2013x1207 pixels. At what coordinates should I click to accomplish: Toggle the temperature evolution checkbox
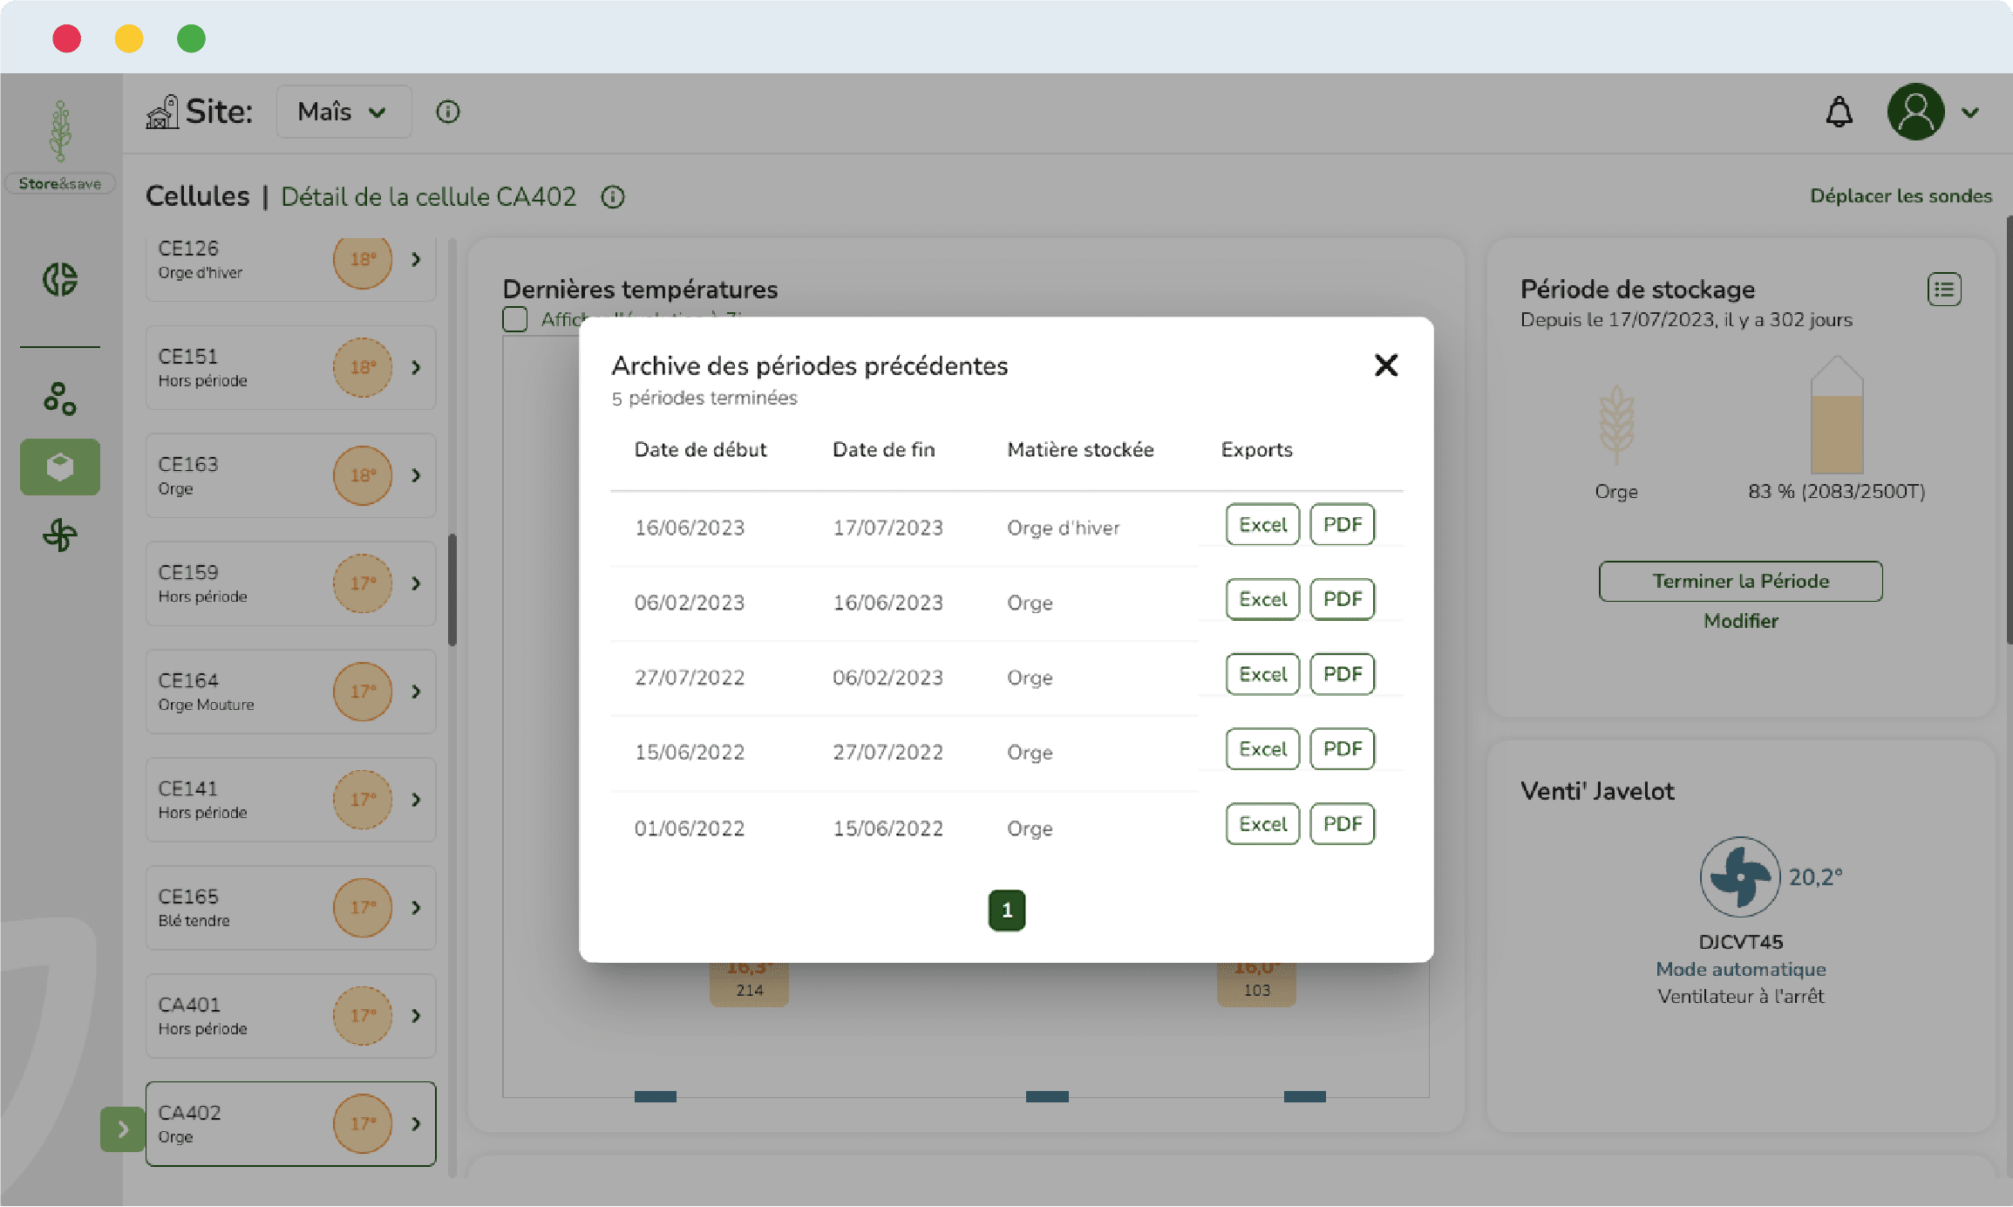(515, 319)
